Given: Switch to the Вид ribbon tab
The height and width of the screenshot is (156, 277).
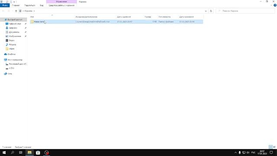Looking at the screenshot, I should click(42, 5).
